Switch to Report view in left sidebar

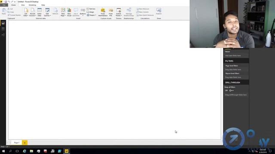tap(3, 23)
